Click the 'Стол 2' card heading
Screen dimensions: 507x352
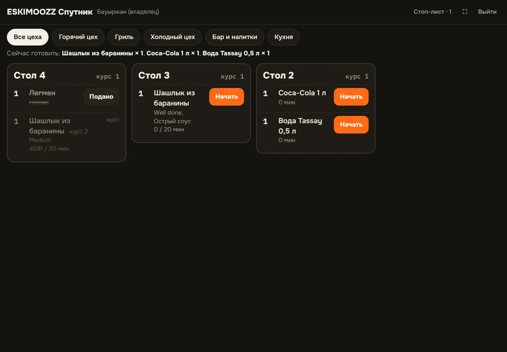tap(278, 76)
